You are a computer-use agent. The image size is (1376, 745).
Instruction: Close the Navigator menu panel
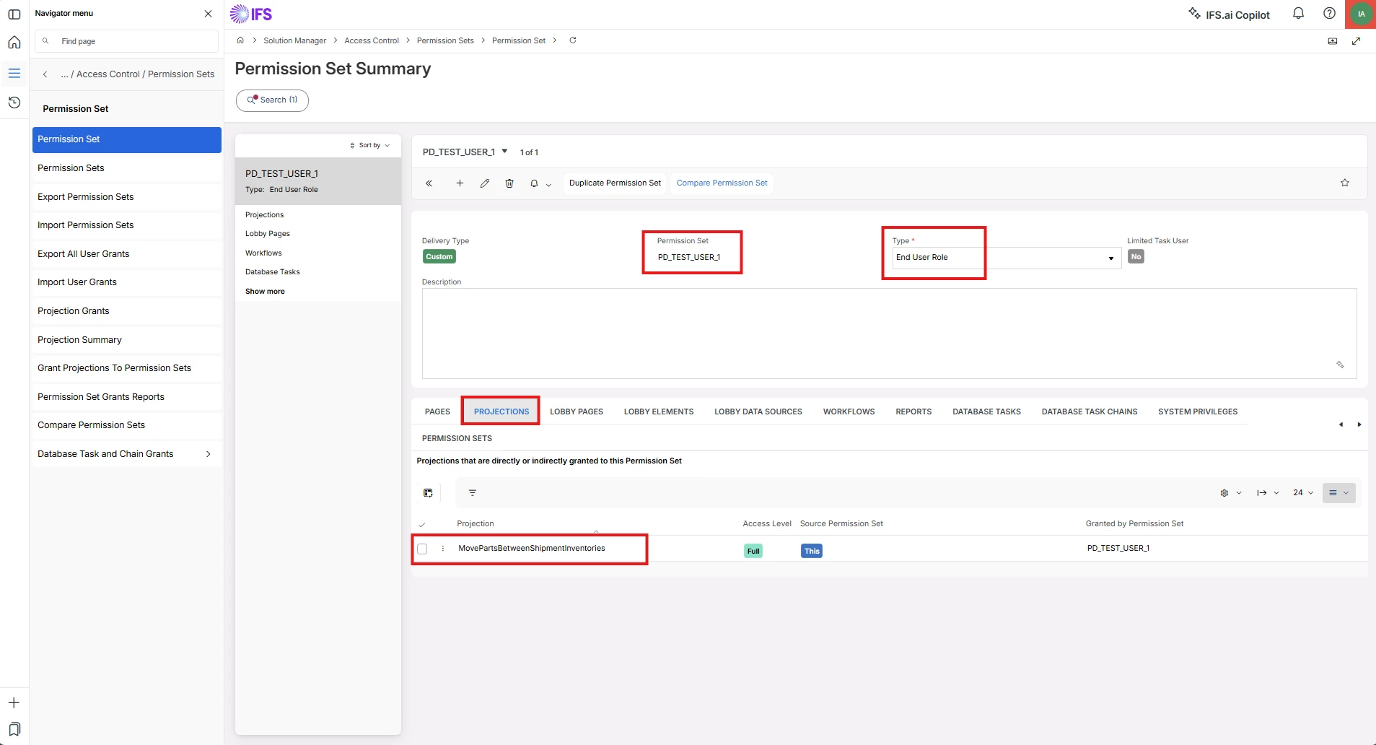coord(209,14)
